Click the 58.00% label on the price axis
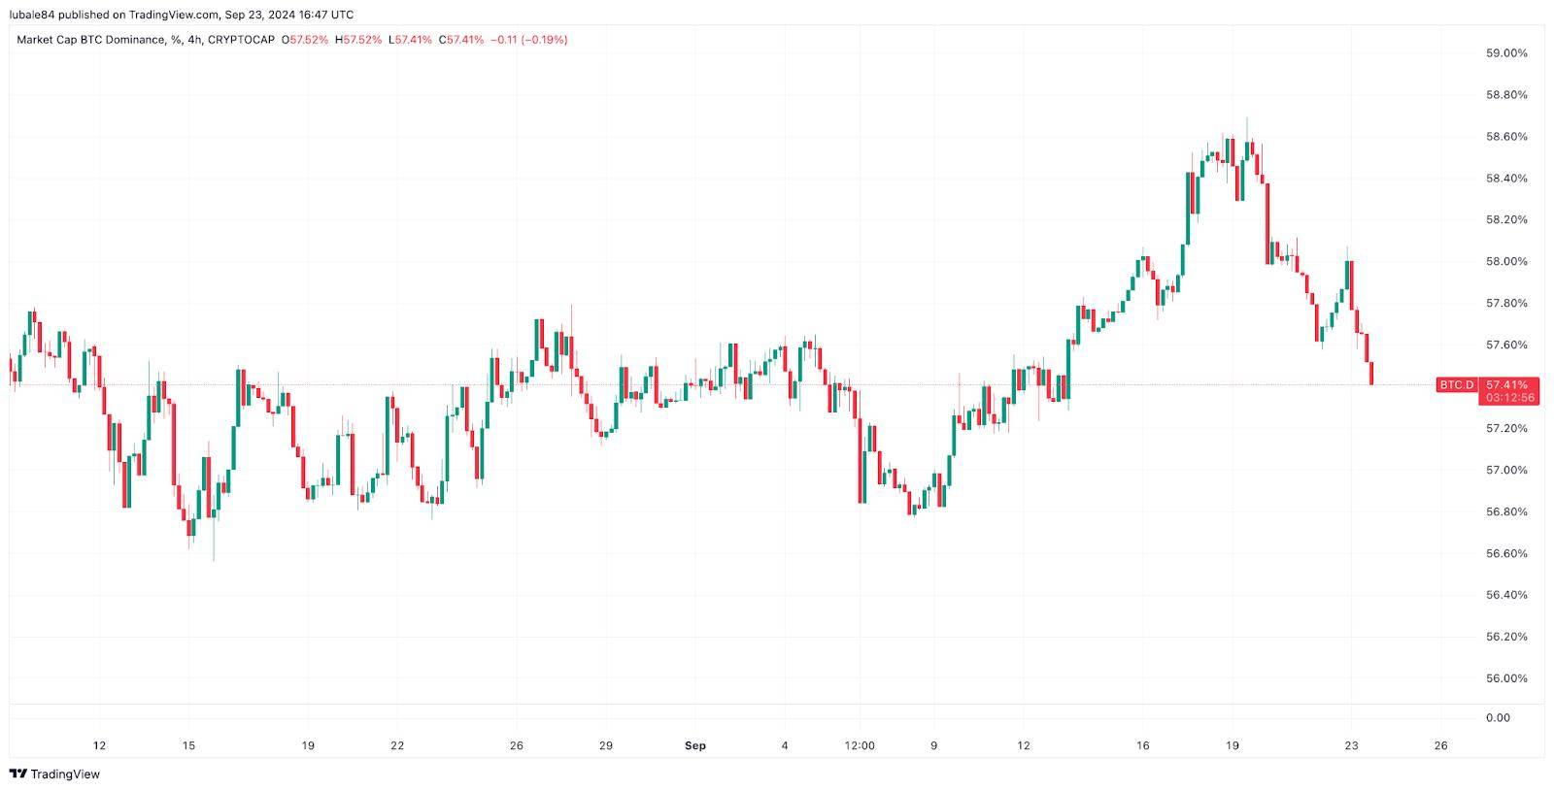The height and width of the screenshot is (790, 1554). [x=1507, y=262]
